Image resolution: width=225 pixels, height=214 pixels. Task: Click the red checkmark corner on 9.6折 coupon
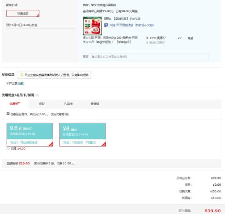51,144
